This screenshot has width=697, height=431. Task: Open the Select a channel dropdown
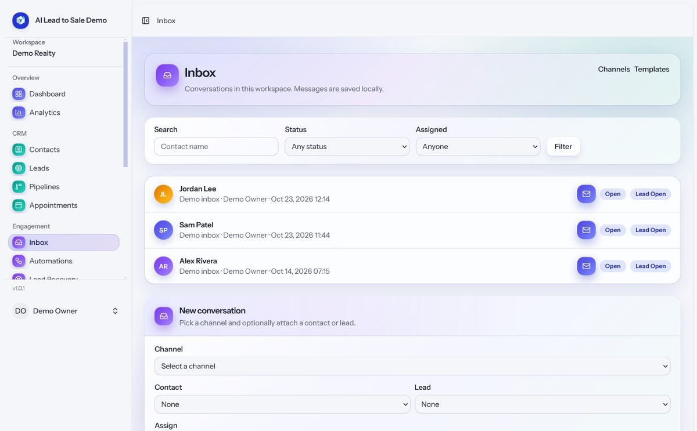pos(412,366)
